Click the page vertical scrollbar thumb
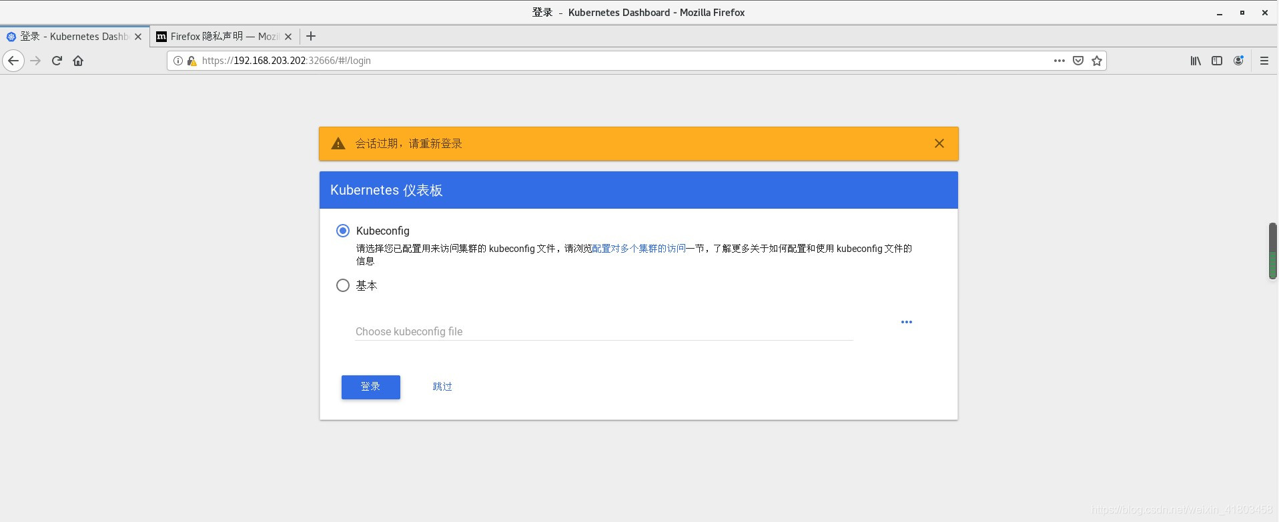Image resolution: width=1279 pixels, height=522 pixels. pos(1273,251)
